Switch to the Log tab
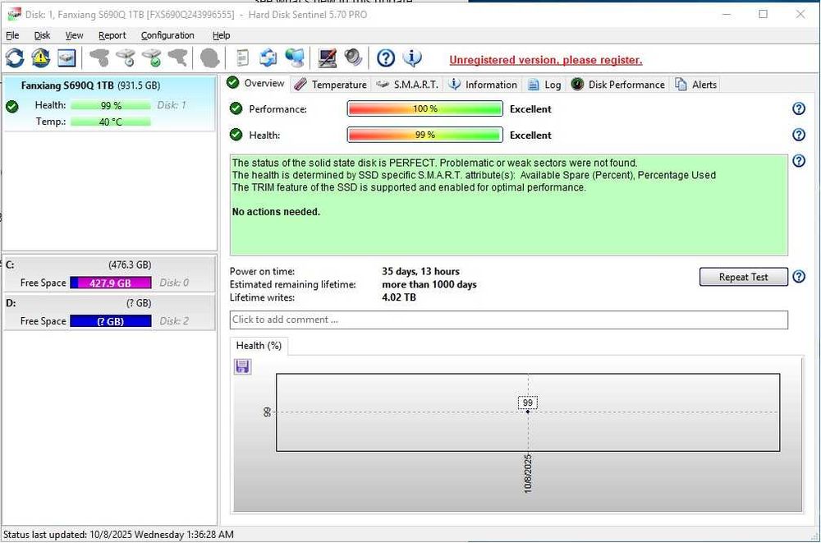This screenshot has width=821, height=543. pos(544,85)
